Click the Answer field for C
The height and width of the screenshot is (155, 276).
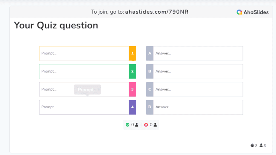(x=198, y=89)
